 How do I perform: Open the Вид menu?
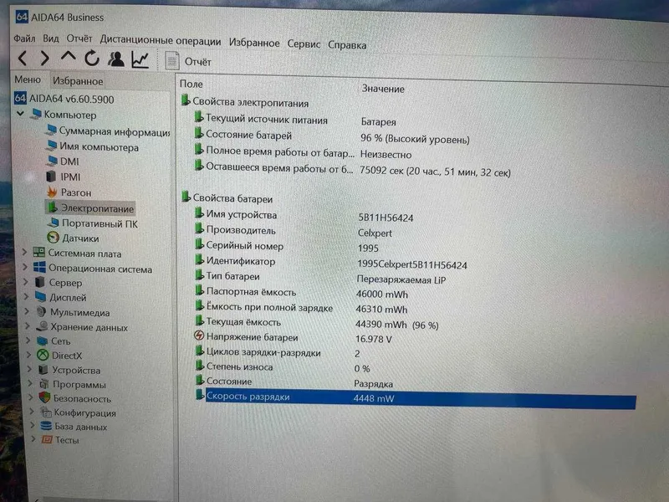51,38
